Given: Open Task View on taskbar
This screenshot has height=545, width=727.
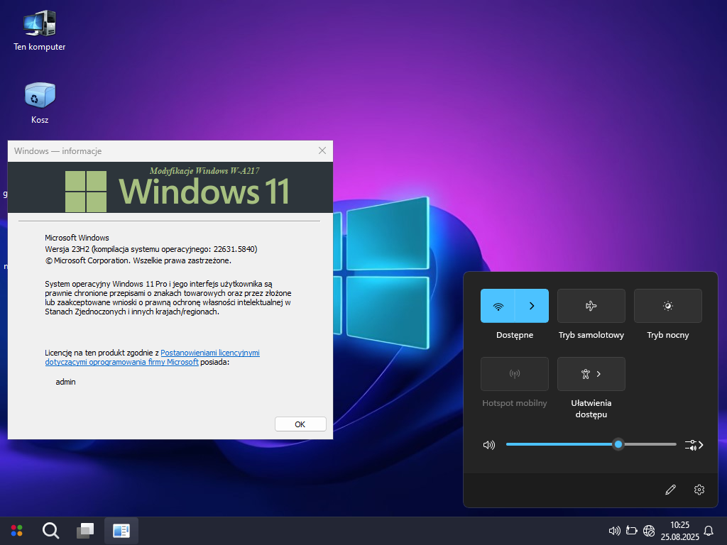Looking at the screenshot, I should (85, 530).
